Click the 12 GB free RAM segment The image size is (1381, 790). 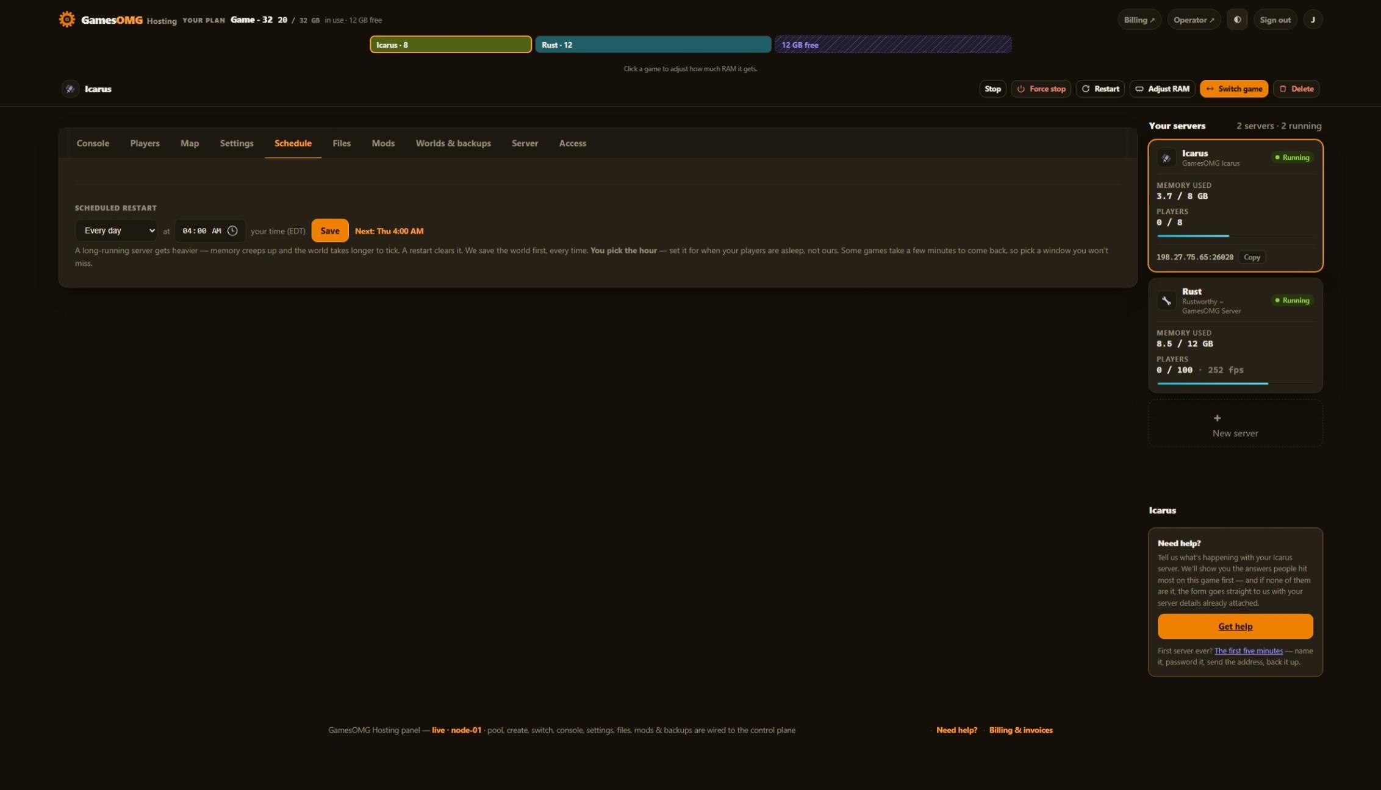coord(892,44)
